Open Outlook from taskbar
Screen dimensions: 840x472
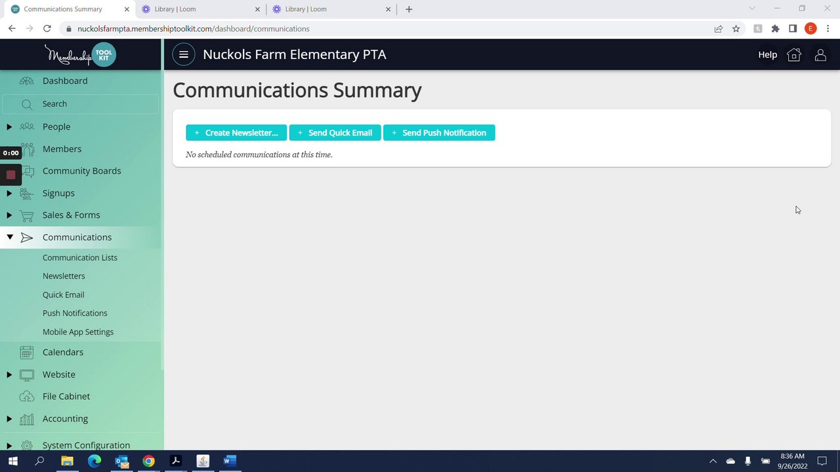coord(122,461)
